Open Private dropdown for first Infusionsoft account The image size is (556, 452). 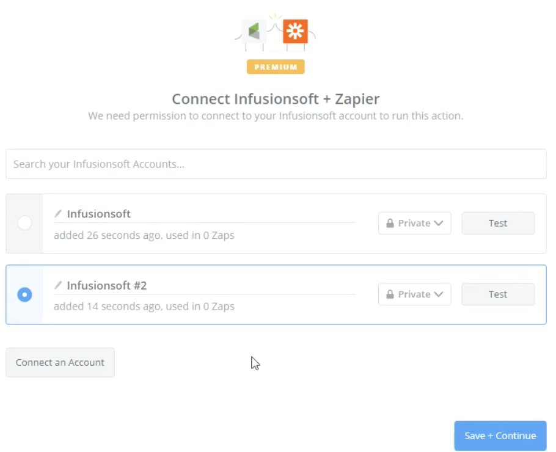coord(414,224)
